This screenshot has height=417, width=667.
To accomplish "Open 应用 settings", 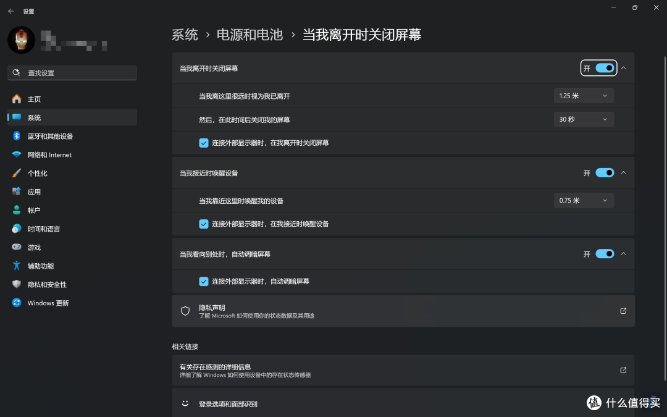I will [x=72, y=192].
